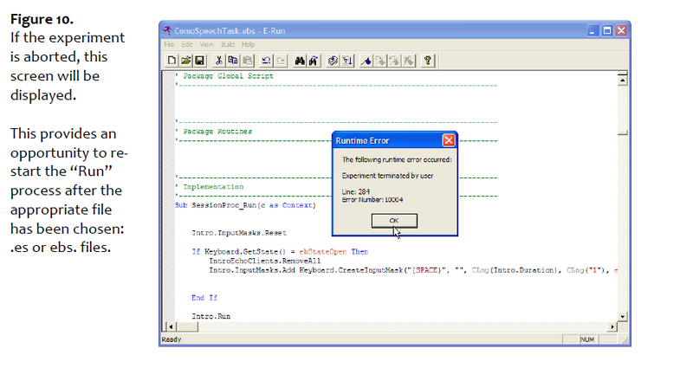Click OK in the Runtime Error dialog
The width and height of the screenshot is (693, 368).
pyautogui.click(x=394, y=221)
